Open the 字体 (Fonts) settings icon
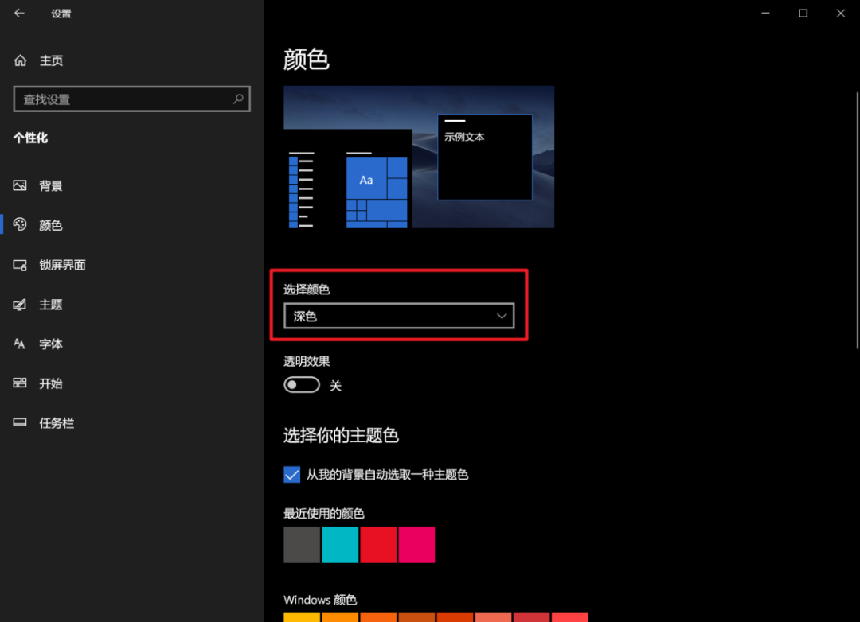 (x=19, y=344)
